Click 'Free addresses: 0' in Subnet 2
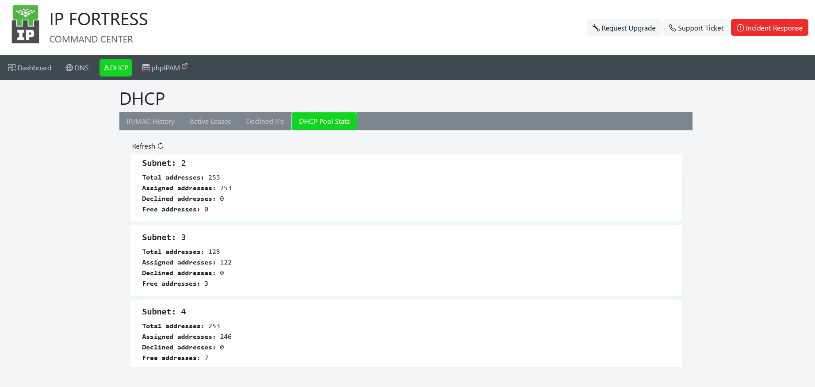The height and width of the screenshot is (387, 815). click(175, 209)
